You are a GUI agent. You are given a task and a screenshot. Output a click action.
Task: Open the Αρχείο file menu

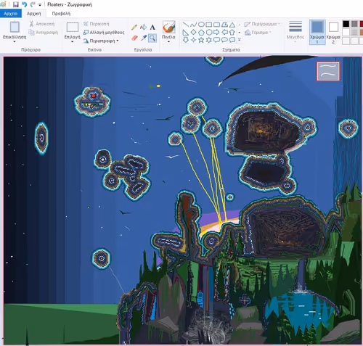pos(11,14)
